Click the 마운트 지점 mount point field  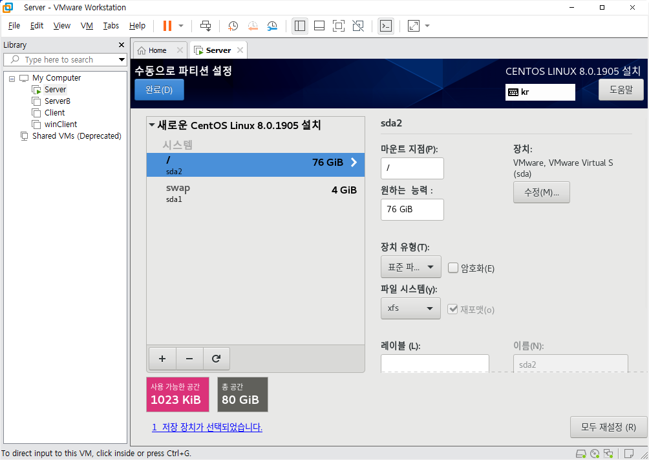pos(412,168)
